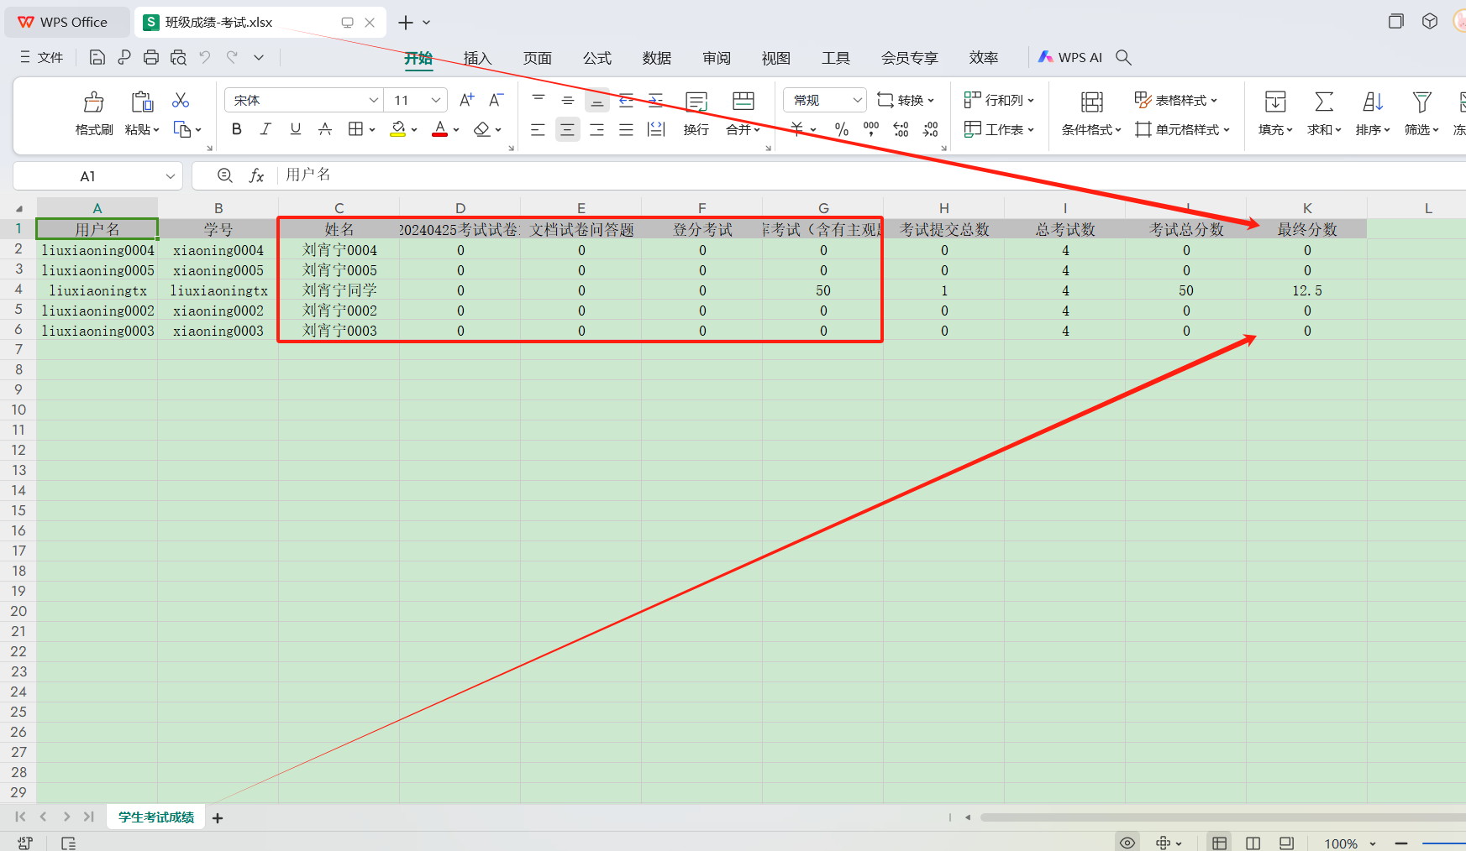Click the Print icon
This screenshot has height=851, width=1466.
151,57
